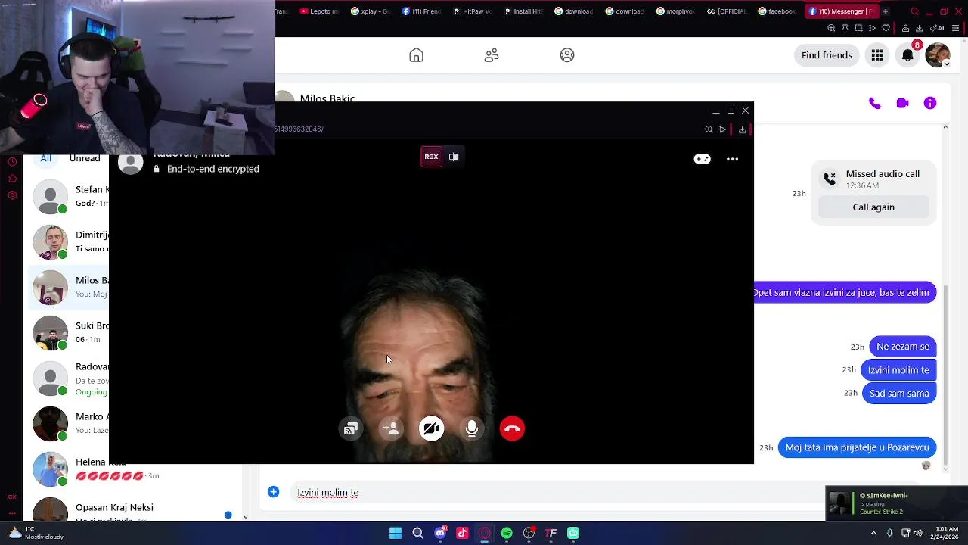Click Milos Bakic's avatar in chat list
The height and width of the screenshot is (545, 968).
click(51, 288)
